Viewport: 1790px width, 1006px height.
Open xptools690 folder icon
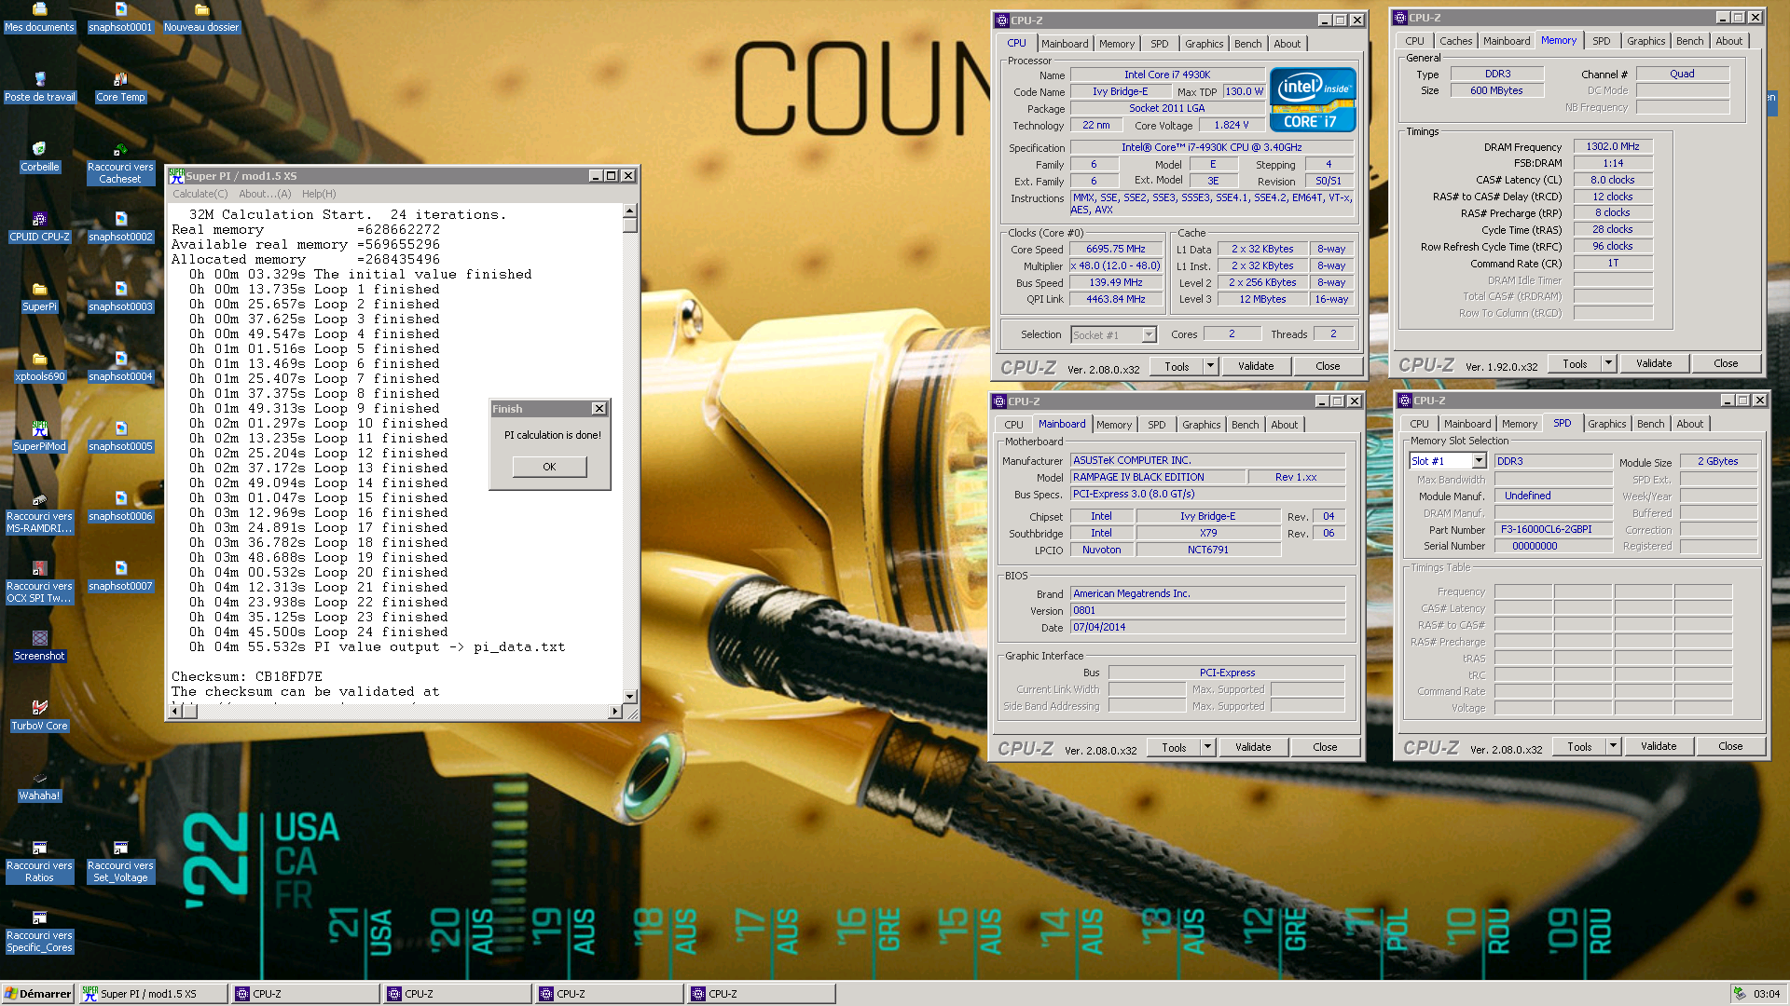(39, 367)
